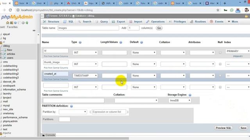
Task: Bookmark this page with star icon
Action: 218,10
